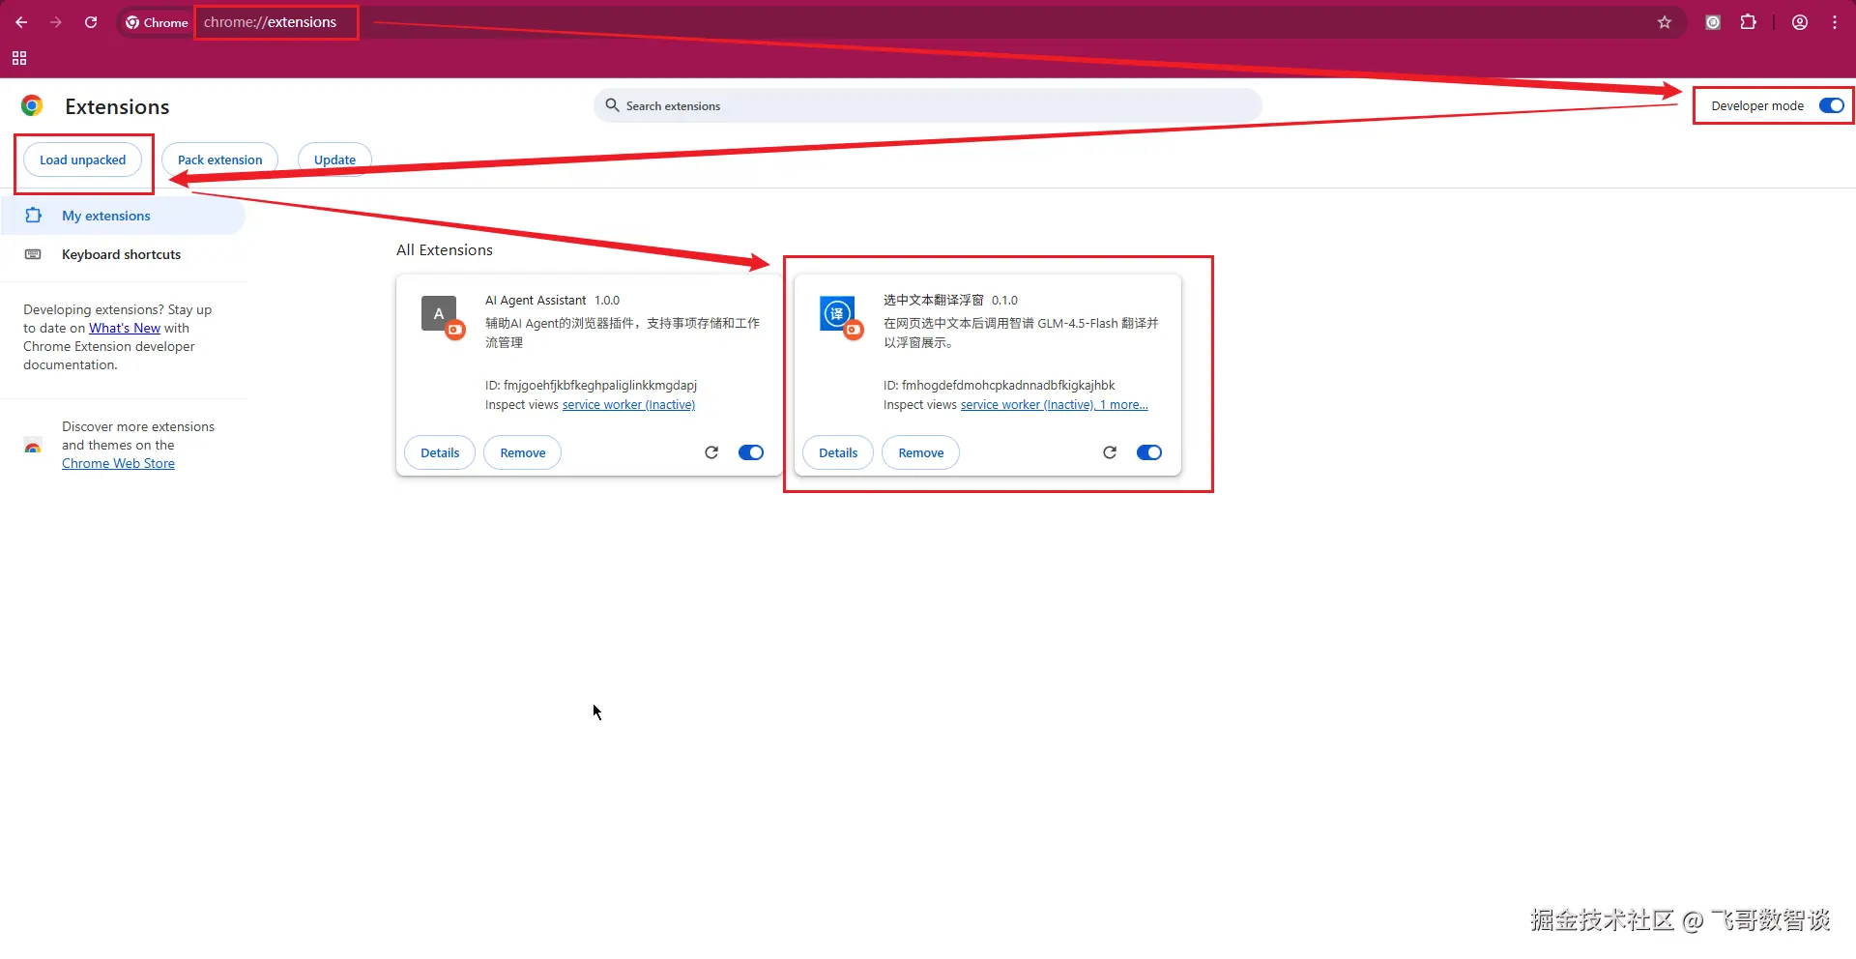This screenshot has width=1856, height=959.
Task: Click the Chrome logo beside Extensions title
Action: [32, 105]
